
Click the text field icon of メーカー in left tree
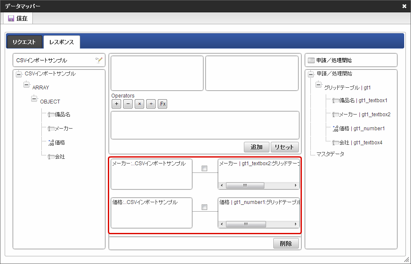pos(51,129)
